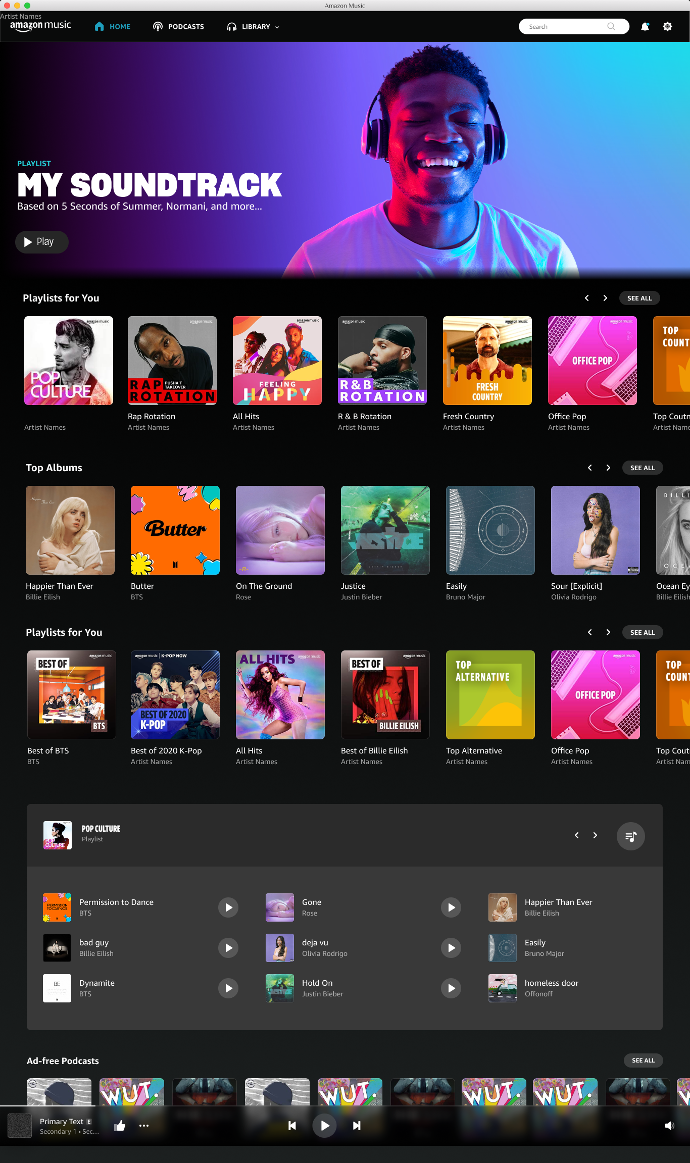
Task: Open Easily album by Bruno Major
Action: click(x=490, y=530)
